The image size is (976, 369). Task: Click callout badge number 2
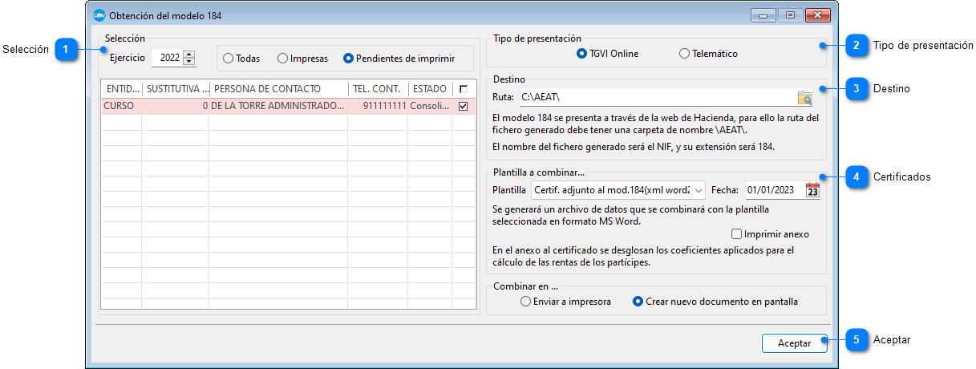pyautogui.click(x=857, y=45)
